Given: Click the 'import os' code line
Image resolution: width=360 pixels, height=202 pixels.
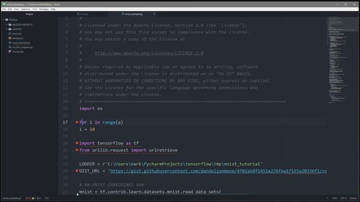Looking at the screenshot, I should coord(91,108).
